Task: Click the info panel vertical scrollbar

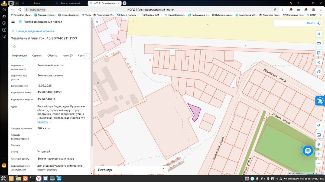Action: 91,105
